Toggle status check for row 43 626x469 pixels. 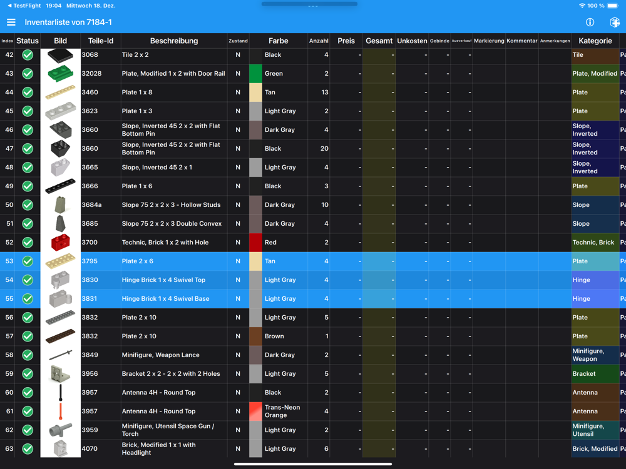coord(28,74)
